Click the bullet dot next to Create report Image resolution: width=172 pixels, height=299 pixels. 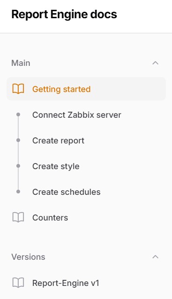18,140
